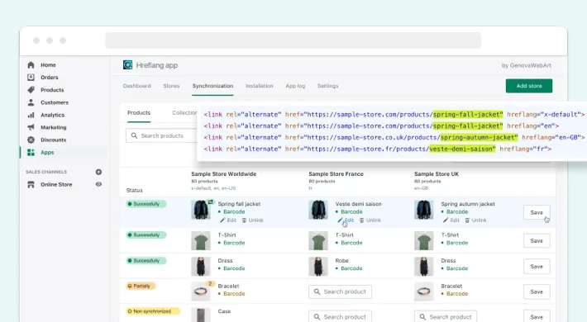Click the Sample Store Worldwide column header
587x322 pixels.
coord(223,174)
